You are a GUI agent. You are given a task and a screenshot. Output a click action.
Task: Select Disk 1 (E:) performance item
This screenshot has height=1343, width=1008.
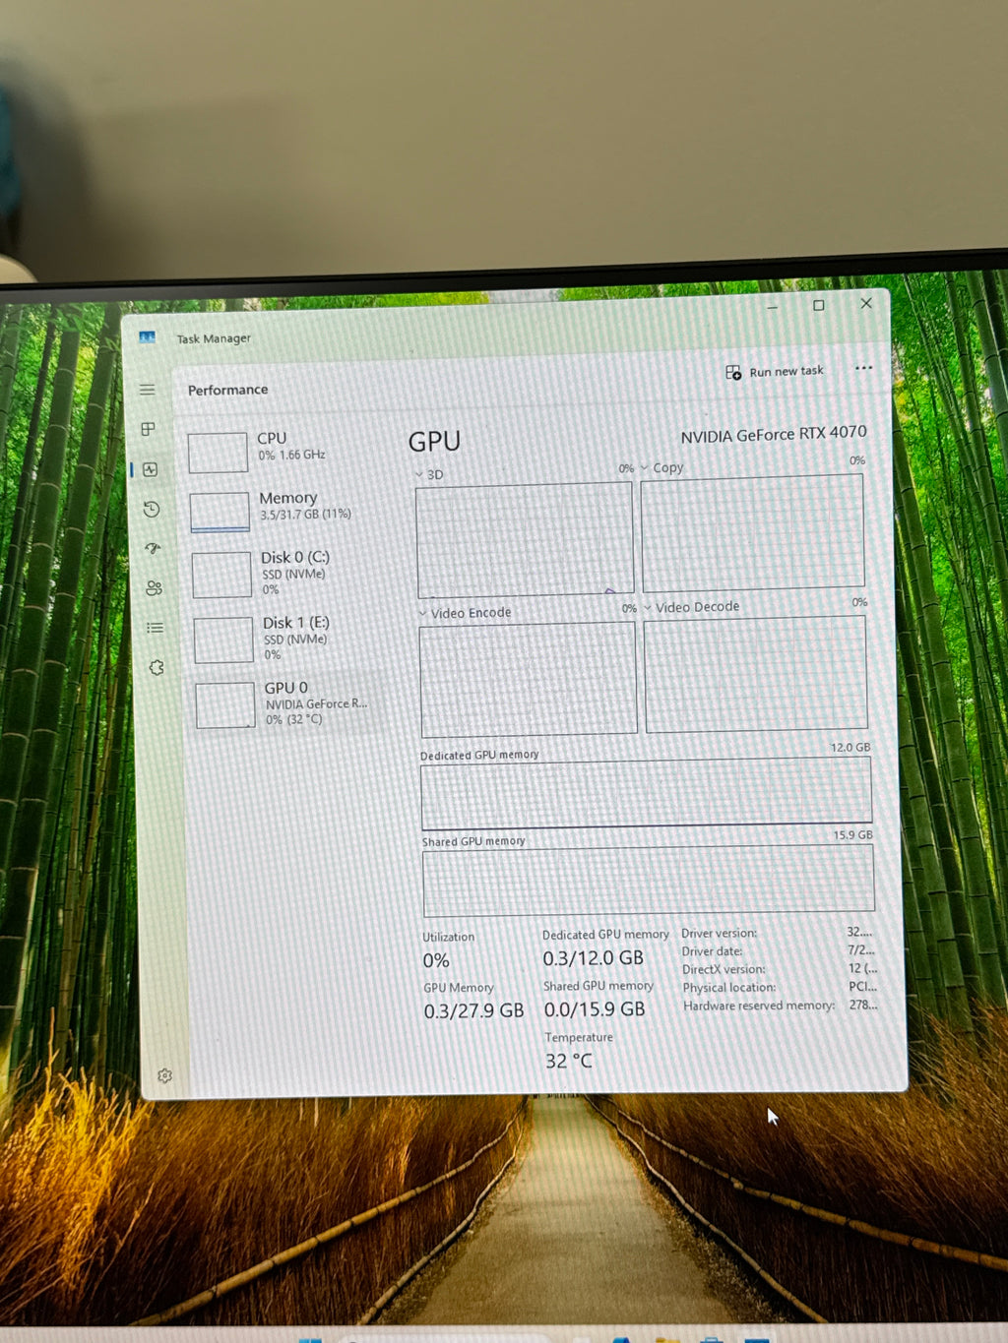point(289,638)
